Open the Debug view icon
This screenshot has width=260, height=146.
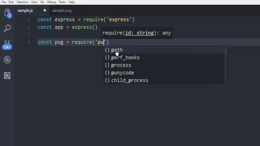(x=7, y=60)
